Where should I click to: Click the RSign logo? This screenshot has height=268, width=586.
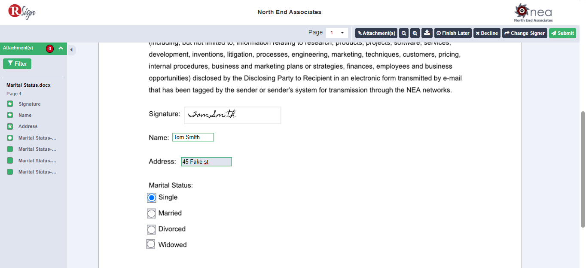click(22, 12)
